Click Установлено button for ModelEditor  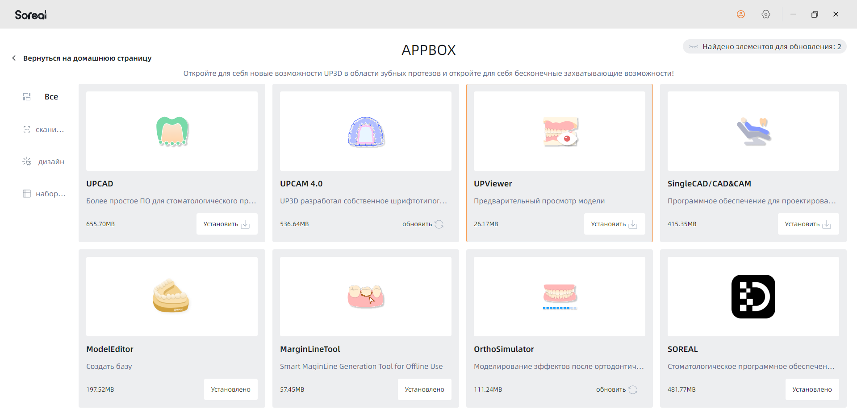click(231, 389)
